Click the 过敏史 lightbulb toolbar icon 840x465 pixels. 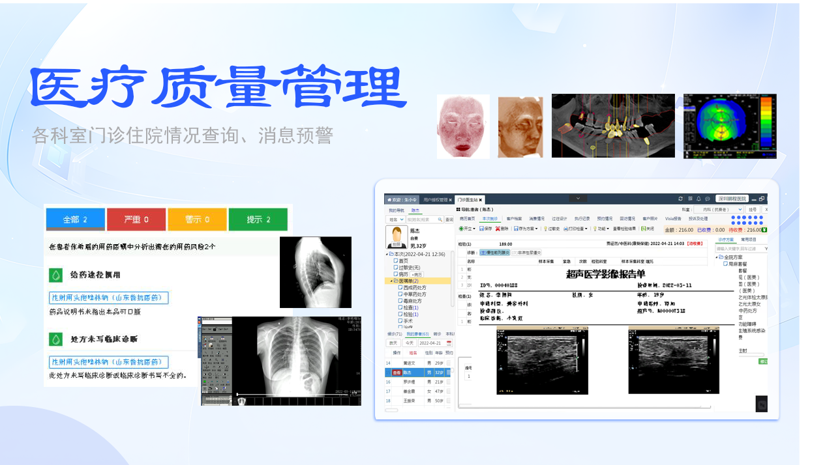pyautogui.click(x=545, y=229)
